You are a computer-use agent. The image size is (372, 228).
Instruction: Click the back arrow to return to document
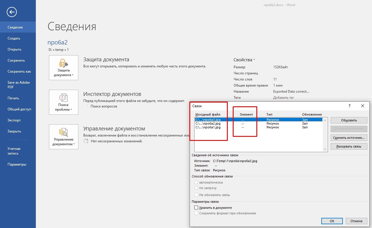(x=12, y=12)
